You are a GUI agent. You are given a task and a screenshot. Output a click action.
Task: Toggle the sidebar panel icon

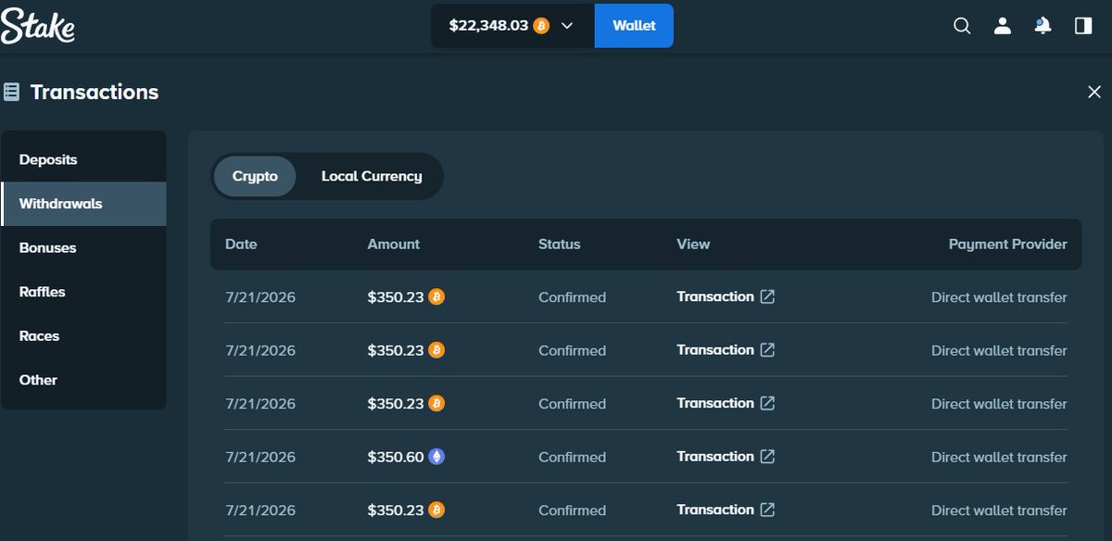point(1083,26)
